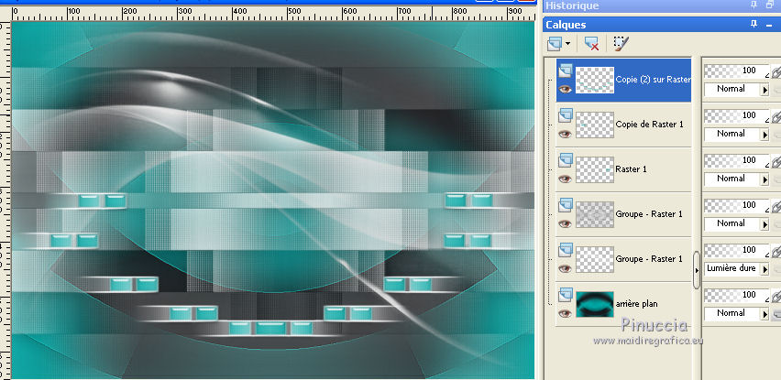This screenshot has height=380, width=781.
Task: Pin the Calques panel
Action: (x=754, y=25)
